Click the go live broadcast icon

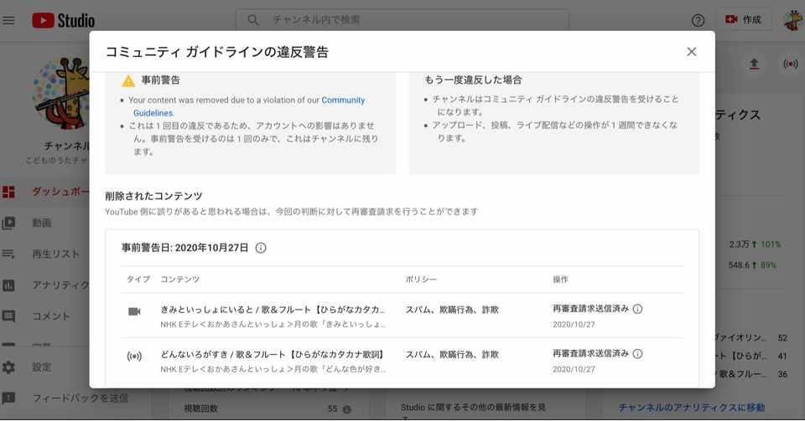pos(791,64)
